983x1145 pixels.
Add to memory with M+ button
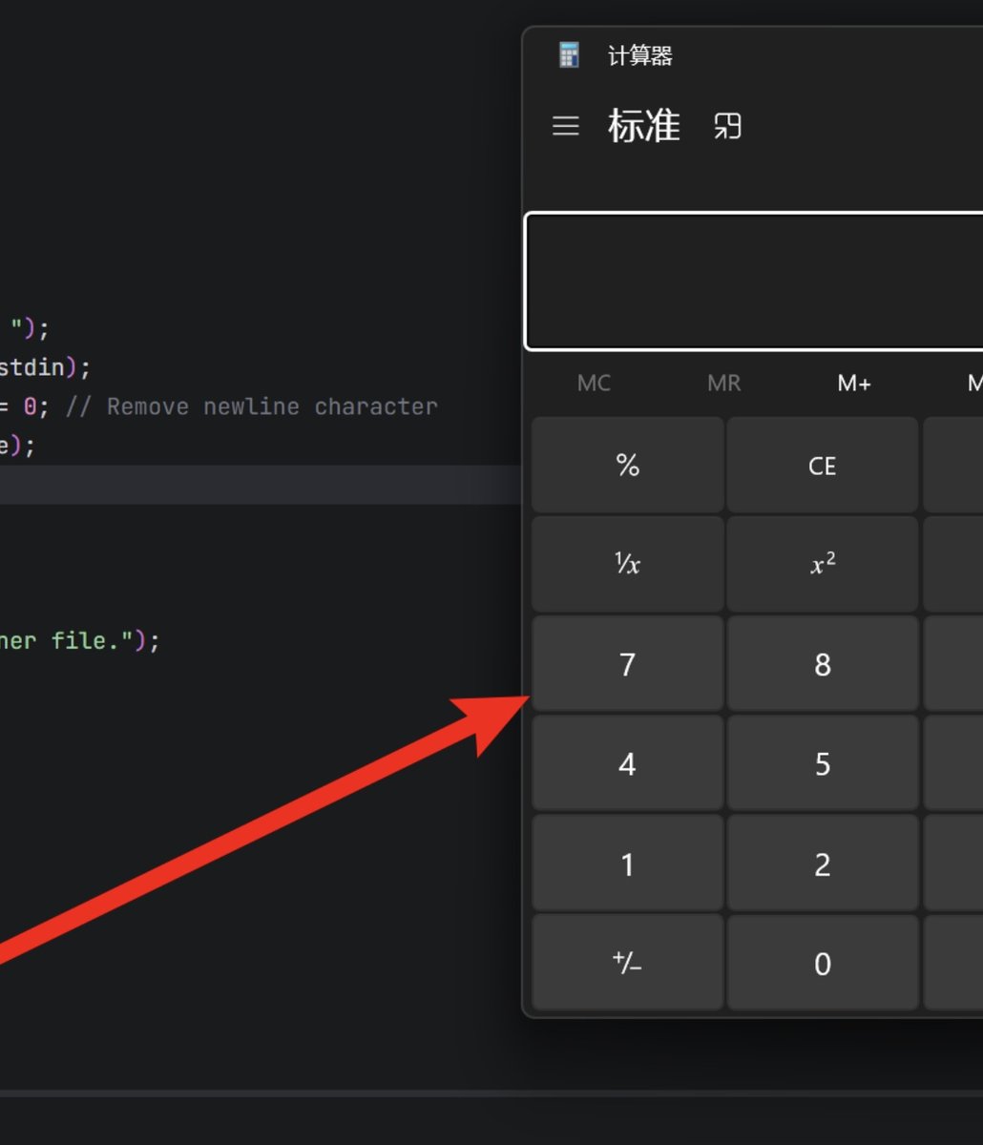click(854, 384)
